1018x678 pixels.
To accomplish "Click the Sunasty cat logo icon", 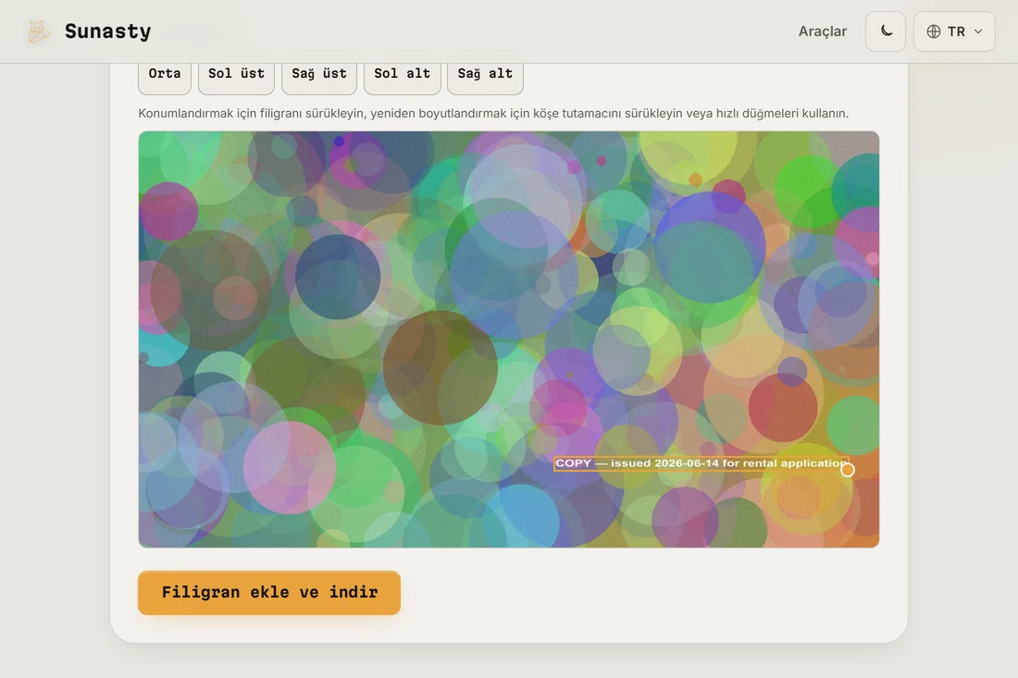I will (38, 31).
